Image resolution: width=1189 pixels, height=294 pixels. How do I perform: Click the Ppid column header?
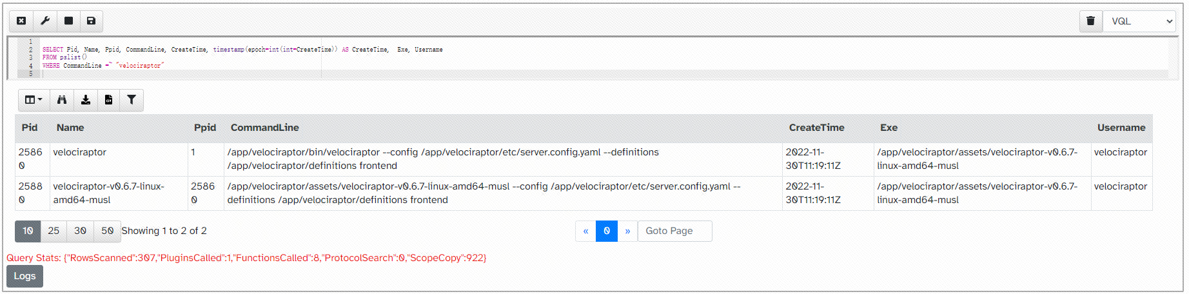[x=205, y=128]
